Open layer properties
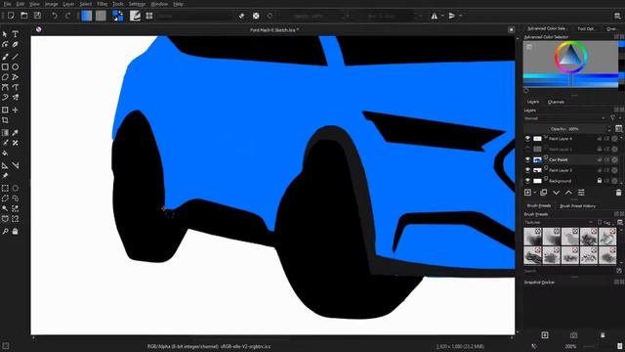 [582, 193]
